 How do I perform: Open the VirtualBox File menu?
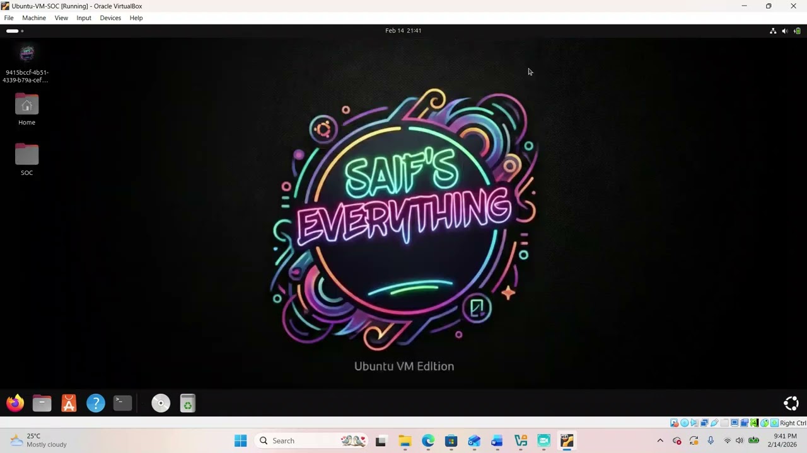(9, 18)
